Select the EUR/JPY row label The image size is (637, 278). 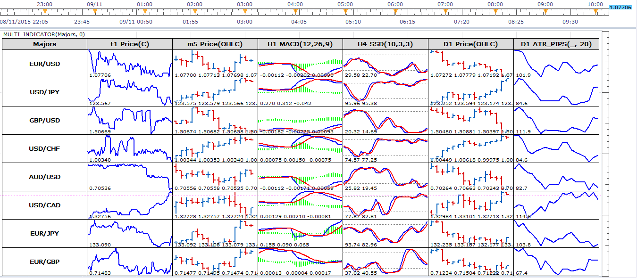click(45, 233)
